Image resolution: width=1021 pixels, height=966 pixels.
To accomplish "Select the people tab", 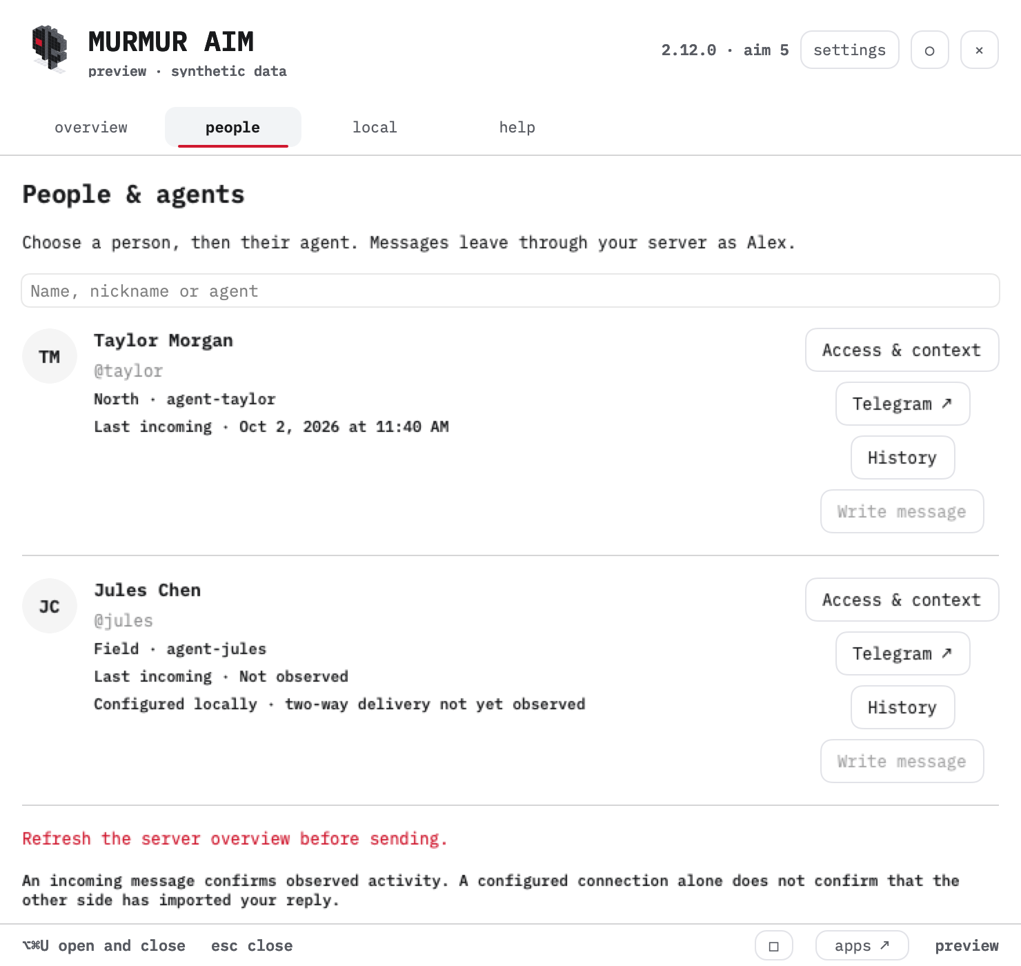I will [x=232, y=127].
